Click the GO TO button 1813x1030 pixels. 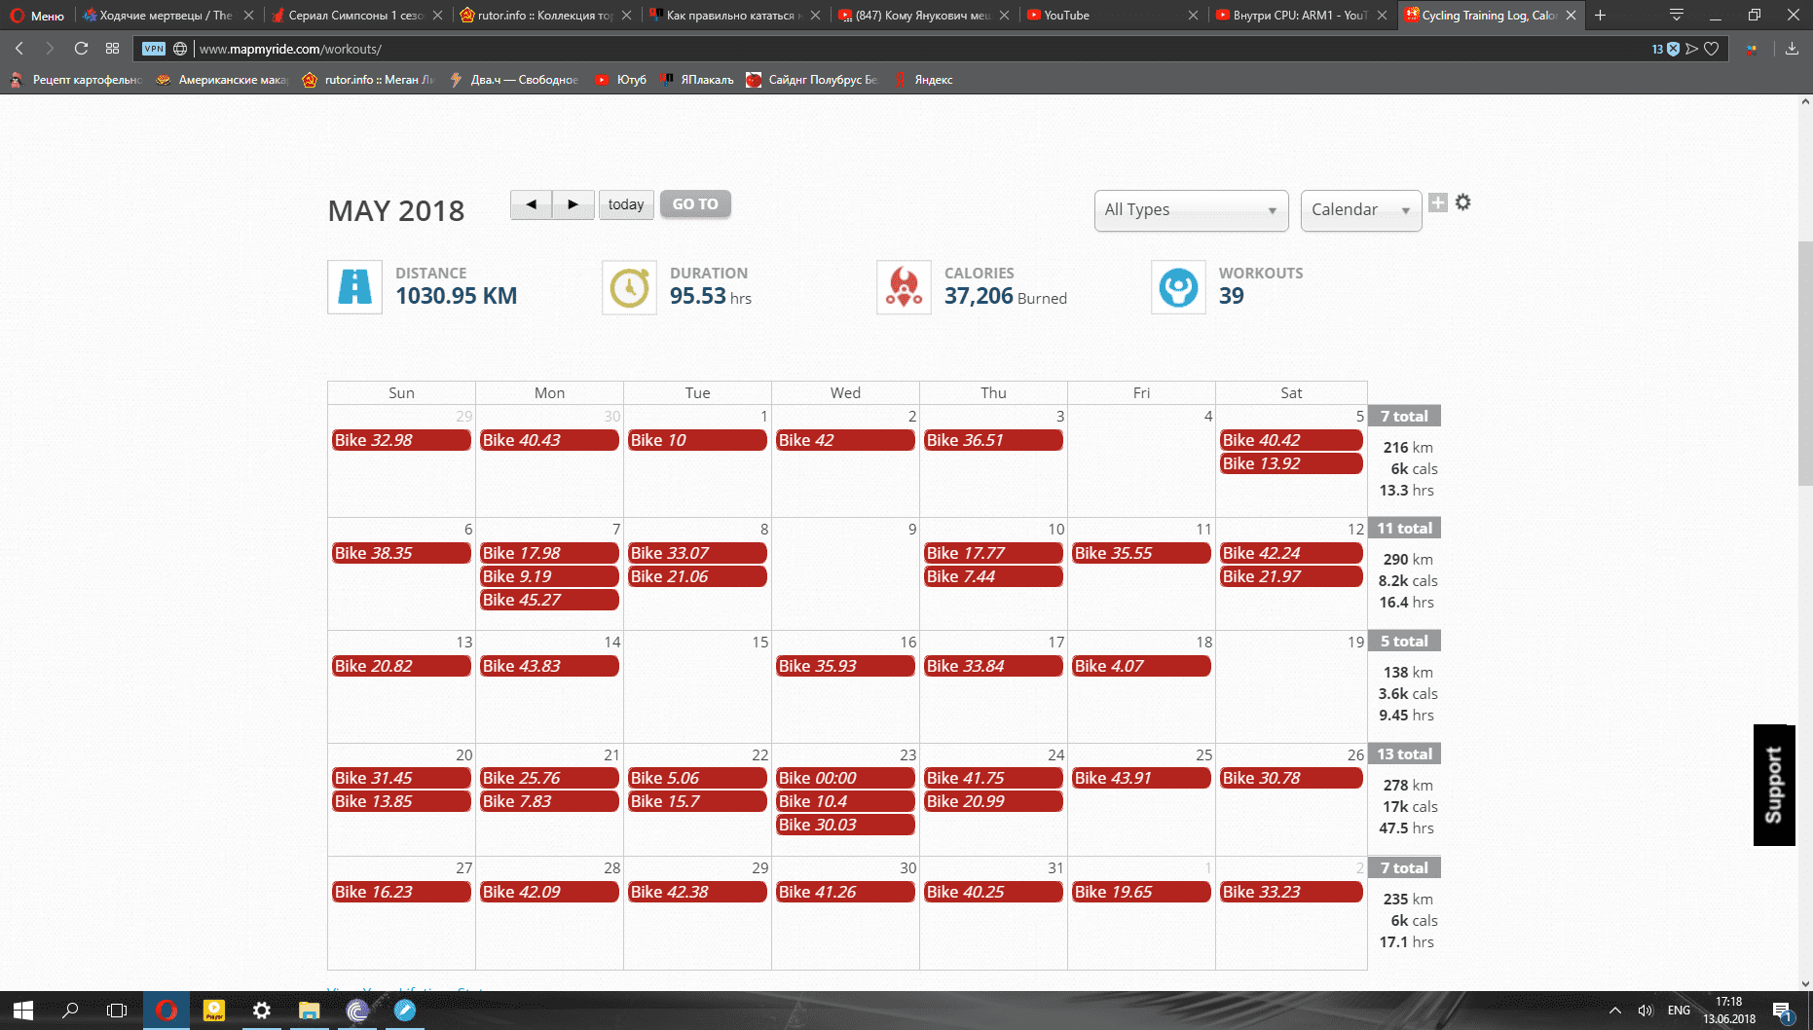click(x=695, y=204)
